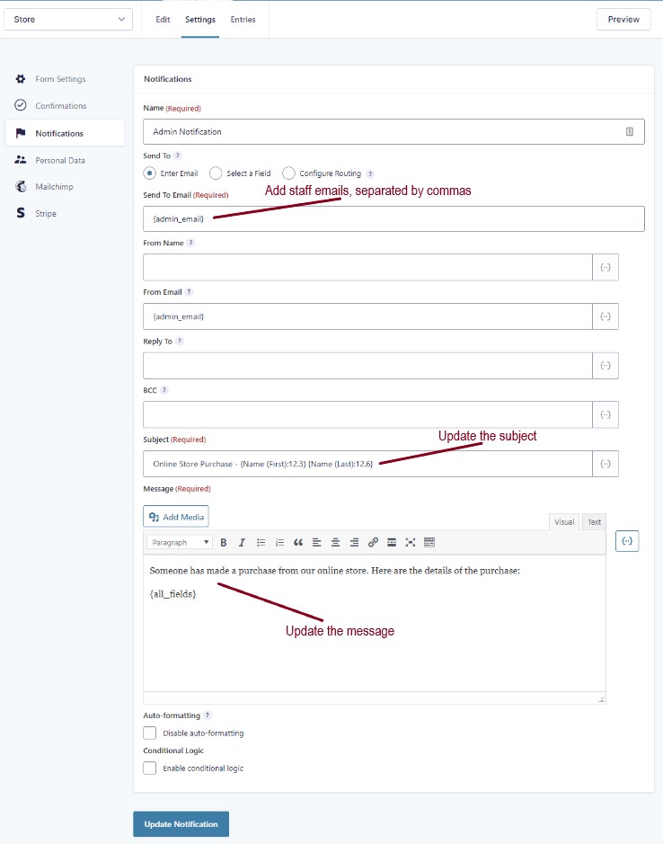Choose the Configure Routing radio option
The image size is (663, 844).
coord(288,173)
